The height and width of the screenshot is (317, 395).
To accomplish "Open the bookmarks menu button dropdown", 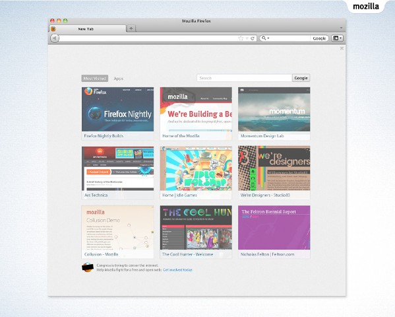I will tap(338, 38).
